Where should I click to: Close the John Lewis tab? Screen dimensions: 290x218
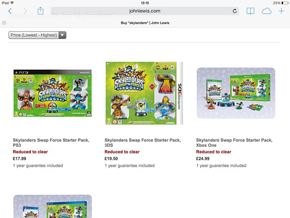[x=4, y=23]
